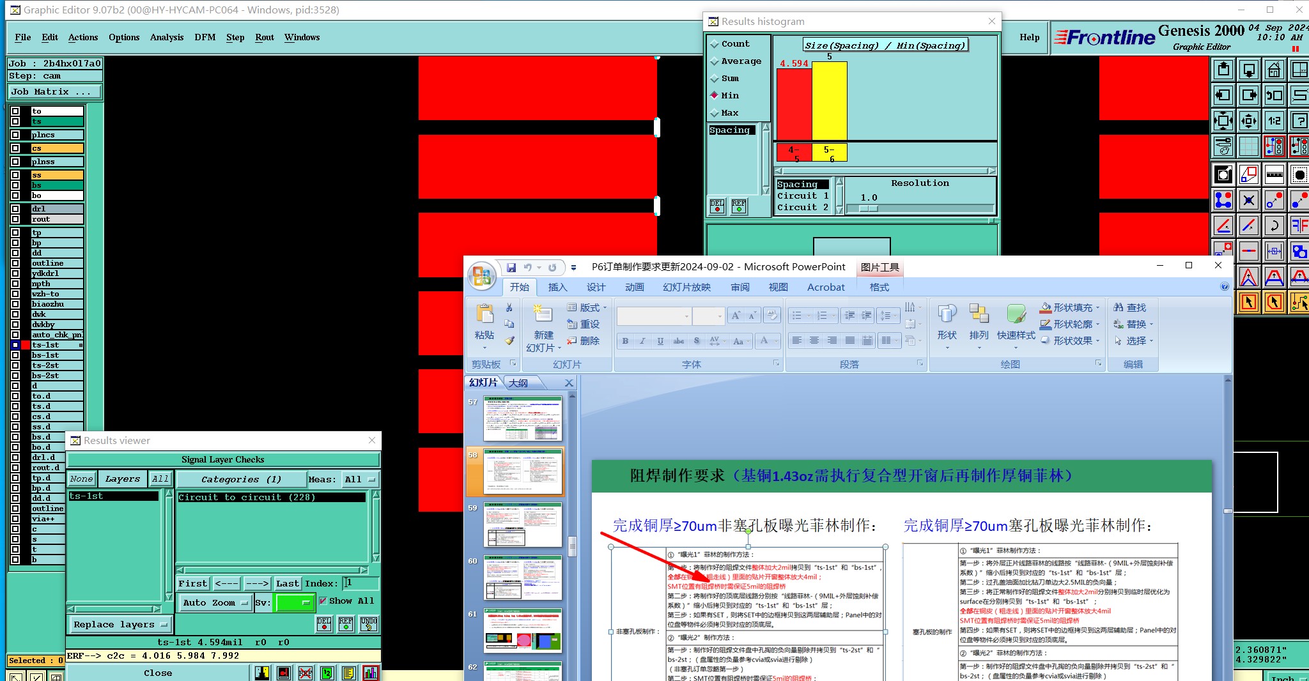
Task: Click the previous view return icon
Action: [x=1274, y=95]
